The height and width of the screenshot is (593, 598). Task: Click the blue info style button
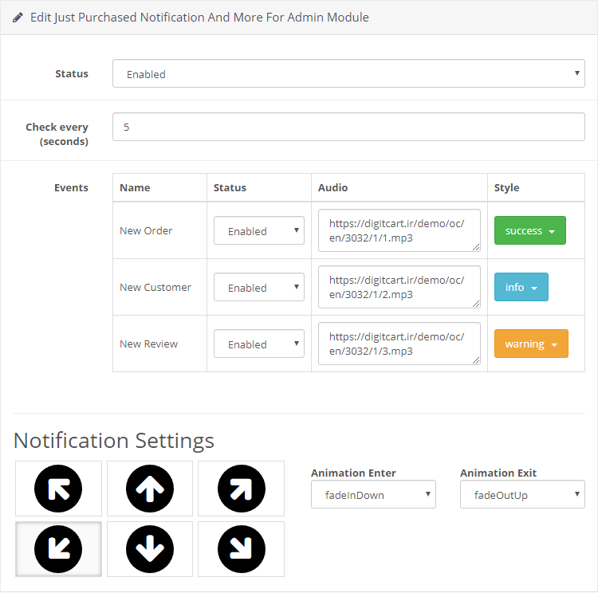point(521,287)
